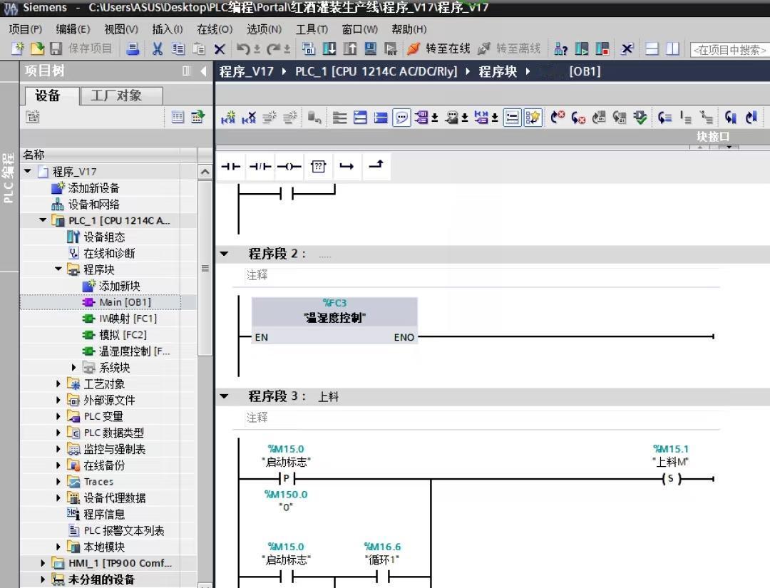
Task: Click the undo arrow icon
Action: tap(244, 48)
